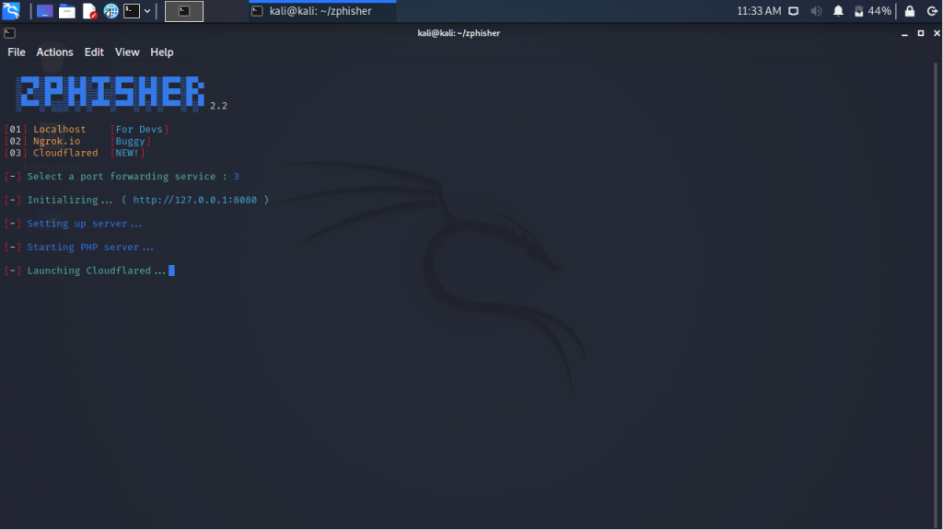Screen dimensions: 943x530
Task: Click the '03 Cloudflared' option line
Action: coord(75,154)
